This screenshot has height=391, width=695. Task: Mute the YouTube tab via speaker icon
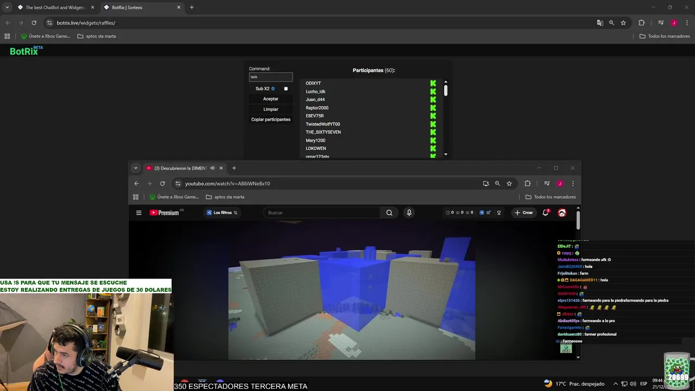(x=212, y=168)
